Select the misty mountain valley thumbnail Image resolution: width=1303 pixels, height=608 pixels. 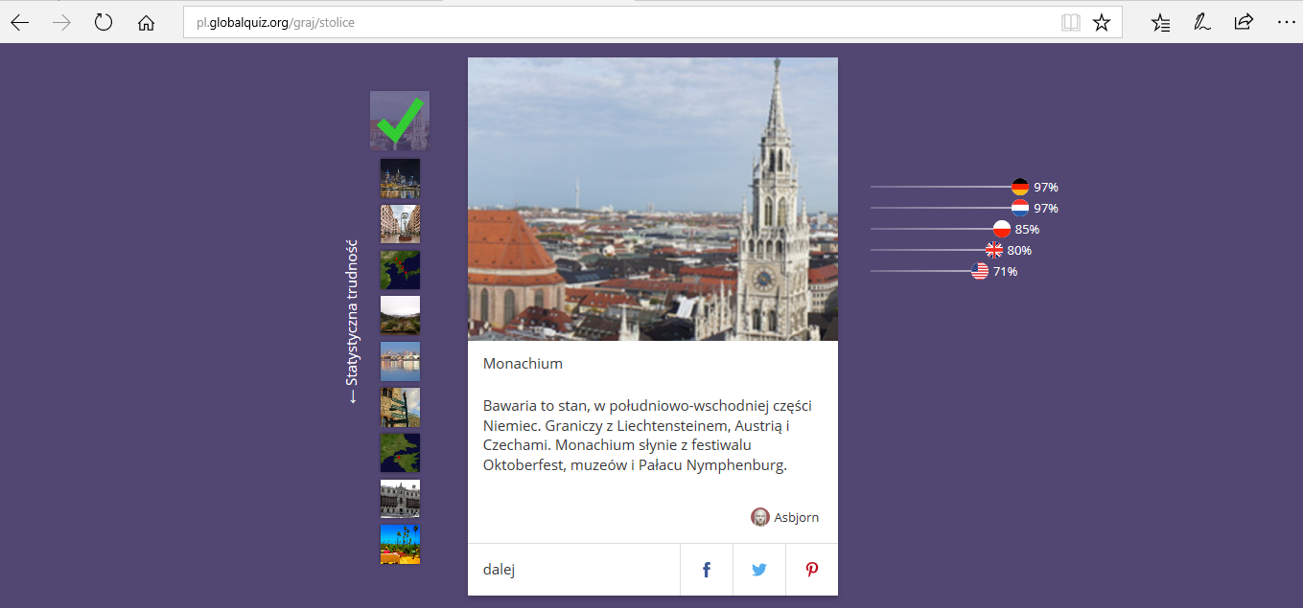point(400,316)
